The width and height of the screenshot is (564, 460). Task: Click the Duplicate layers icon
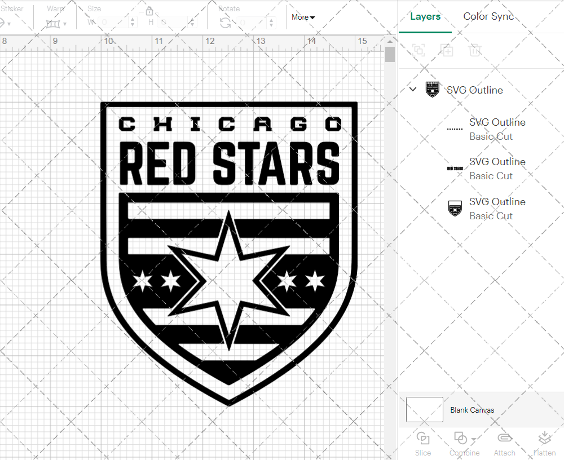click(x=418, y=50)
